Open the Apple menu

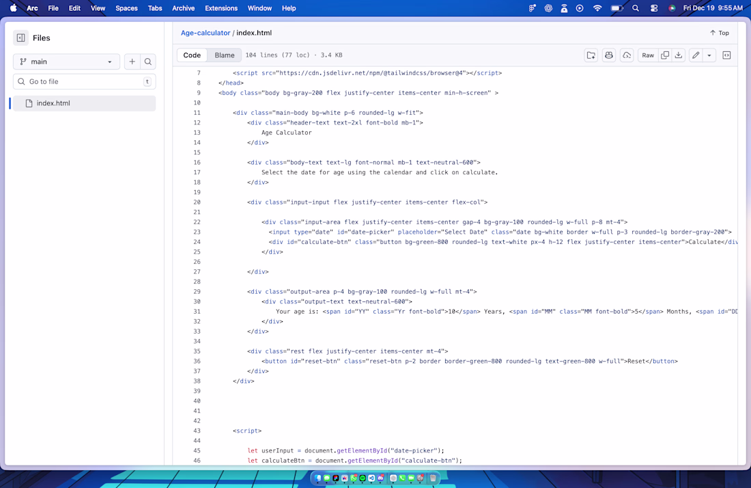(x=14, y=8)
